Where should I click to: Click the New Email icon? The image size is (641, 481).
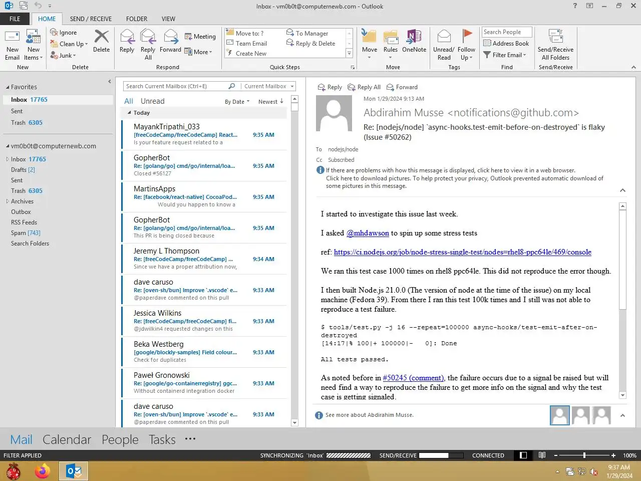click(12, 45)
